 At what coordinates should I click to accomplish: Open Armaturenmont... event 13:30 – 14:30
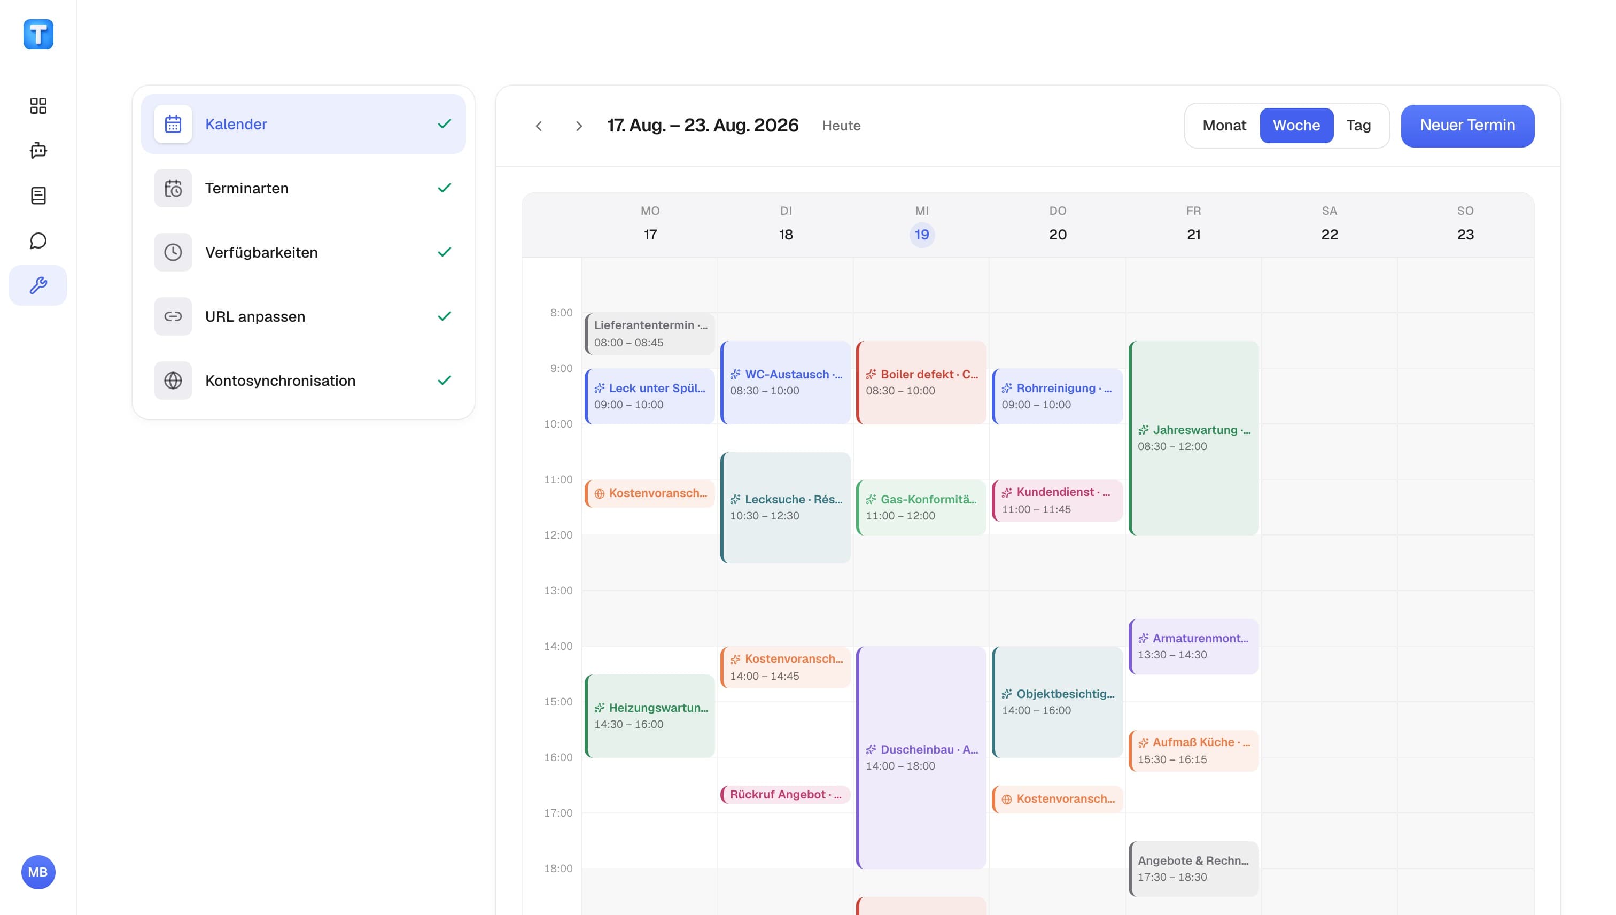pos(1194,647)
